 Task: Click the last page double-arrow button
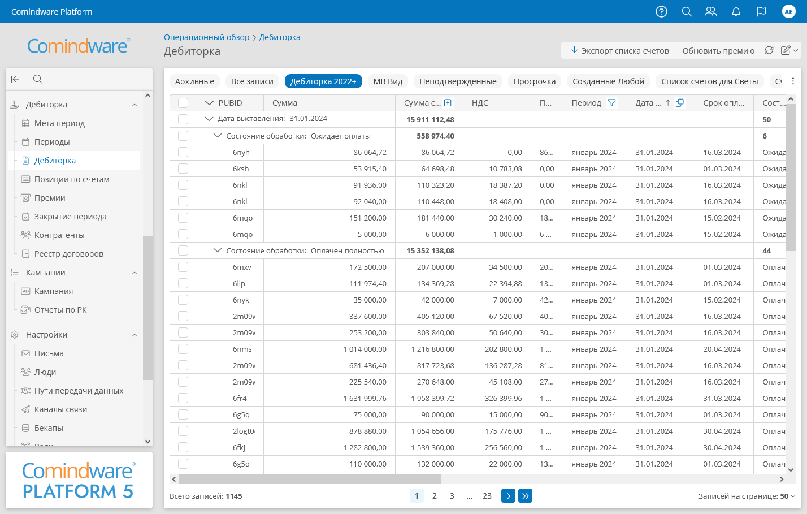[x=525, y=496]
